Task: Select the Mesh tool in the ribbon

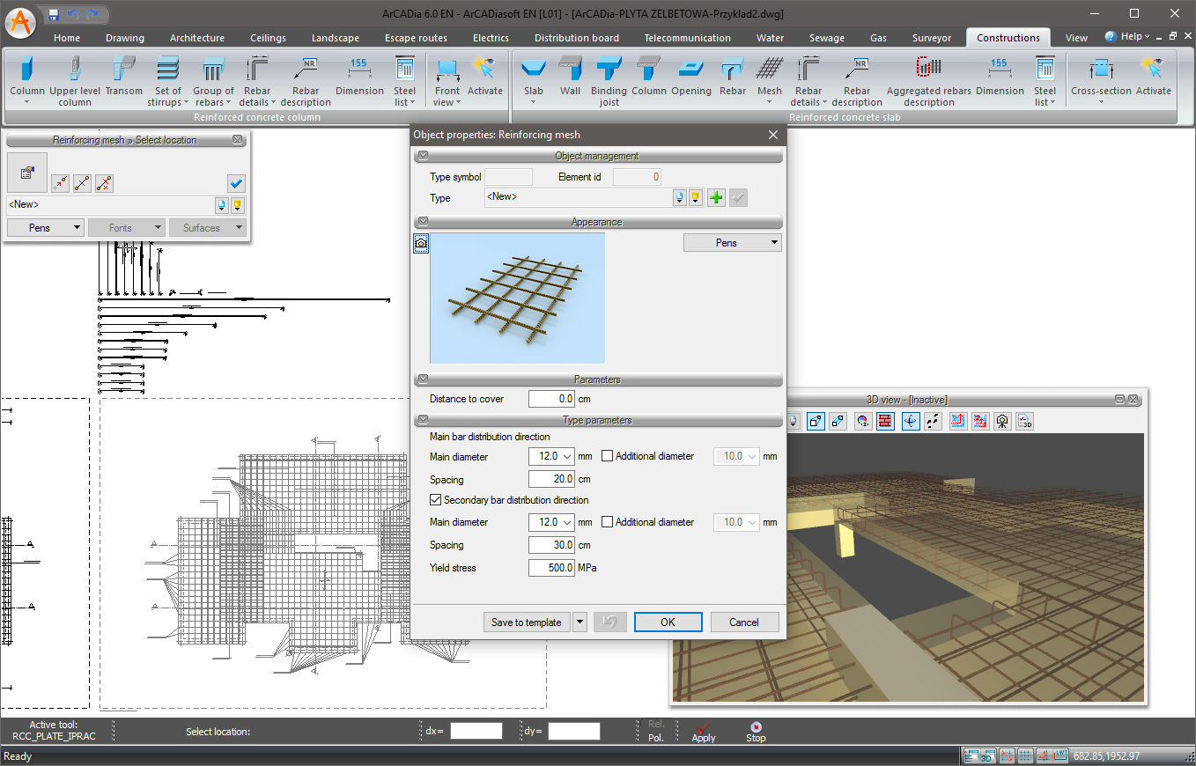Action: (769, 77)
